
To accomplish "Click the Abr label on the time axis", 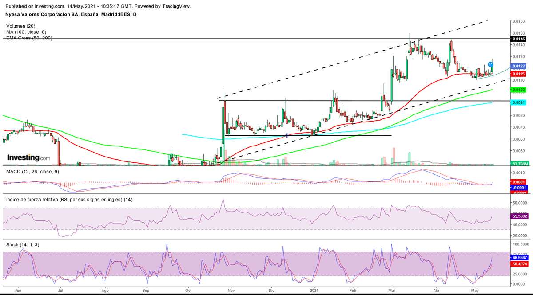I will click(437, 291).
